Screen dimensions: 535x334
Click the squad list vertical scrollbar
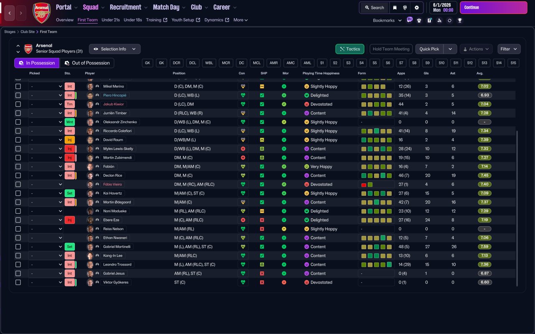pos(517,208)
